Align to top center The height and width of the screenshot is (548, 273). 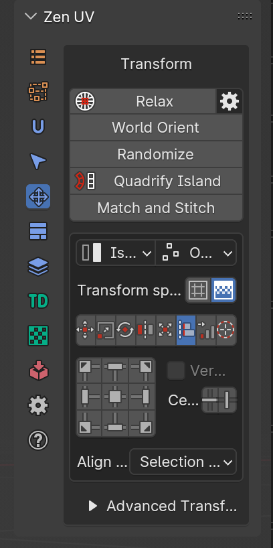click(x=115, y=370)
